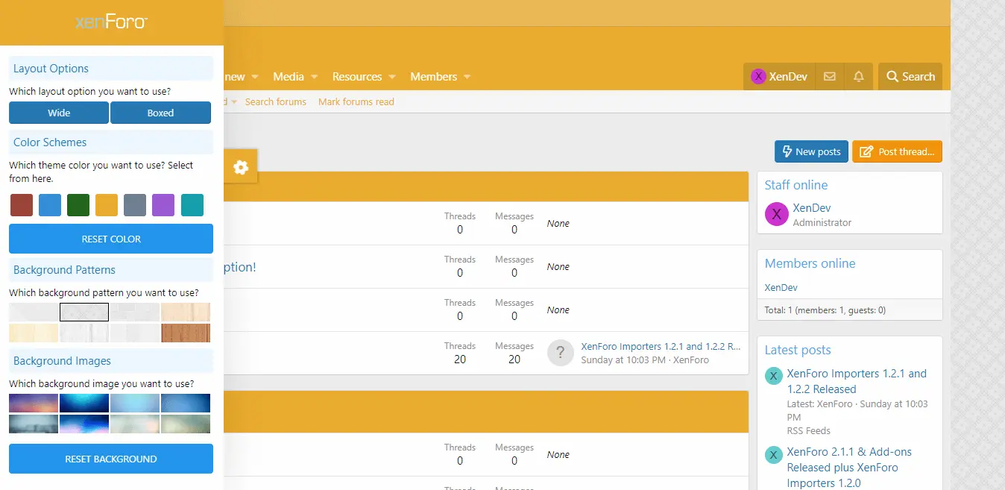Click XenDev's avatar in Staff online

pyautogui.click(x=776, y=215)
